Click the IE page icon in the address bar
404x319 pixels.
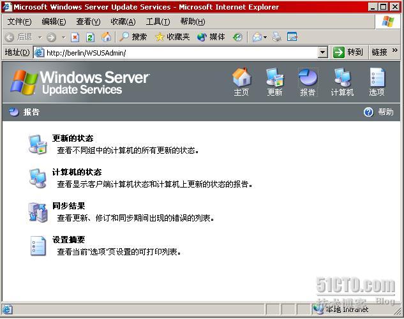pyautogui.click(x=40, y=52)
